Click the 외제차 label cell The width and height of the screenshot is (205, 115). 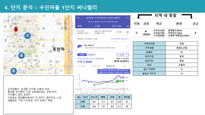pyautogui.click(x=149, y=52)
